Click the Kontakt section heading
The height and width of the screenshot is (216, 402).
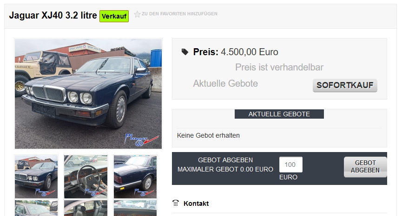pyautogui.click(x=196, y=203)
